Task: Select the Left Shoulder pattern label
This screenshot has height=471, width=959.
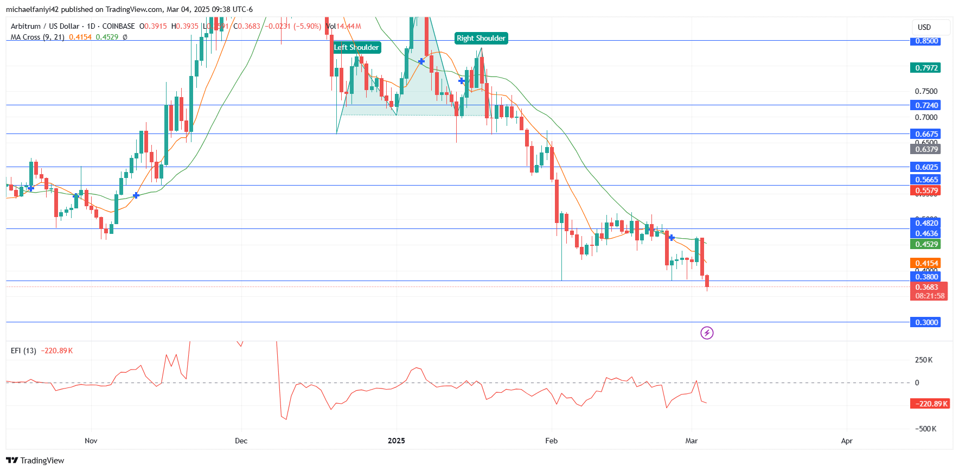Action: [356, 47]
